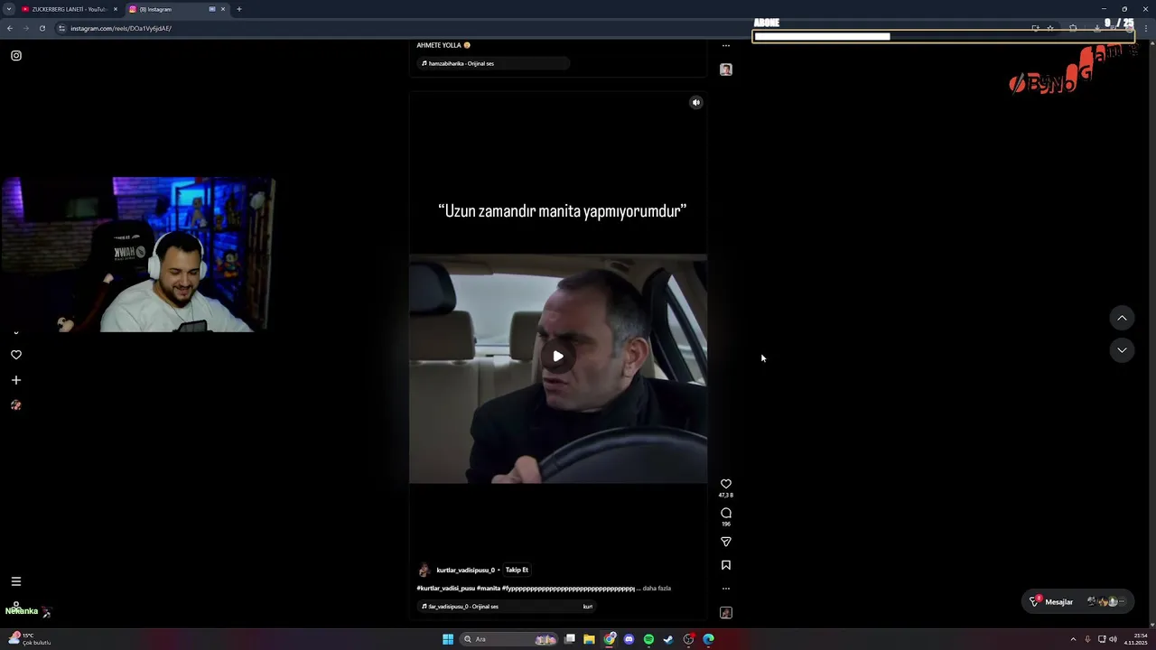The height and width of the screenshot is (650, 1156).
Task: Go to next reel with down chevron
Action: click(1122, 350)
